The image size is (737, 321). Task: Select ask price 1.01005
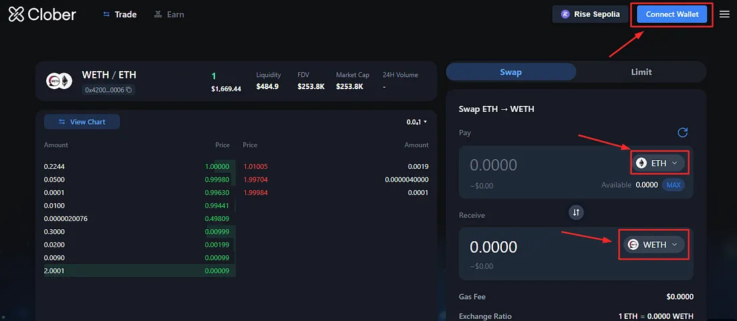256,166
